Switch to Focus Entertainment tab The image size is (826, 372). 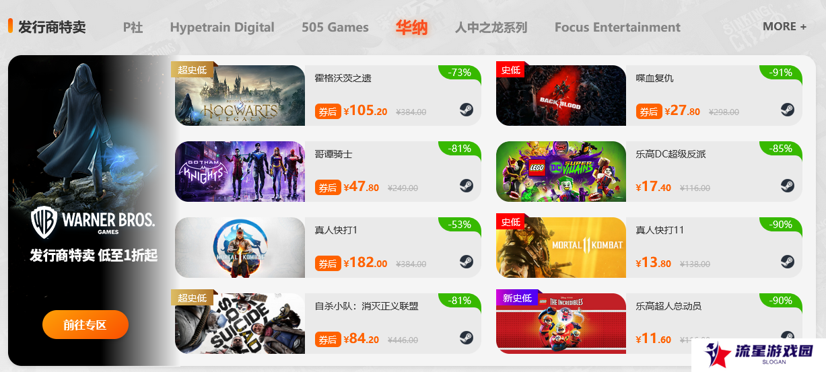pyautogui.click(x=617, y=28)
